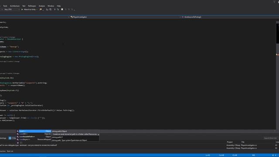Select the LoadAll<> completion item

pos(35,134)
